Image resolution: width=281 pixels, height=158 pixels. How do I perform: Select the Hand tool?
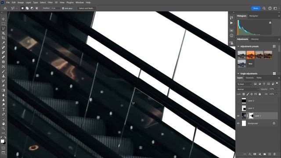[x=3, y=124]
